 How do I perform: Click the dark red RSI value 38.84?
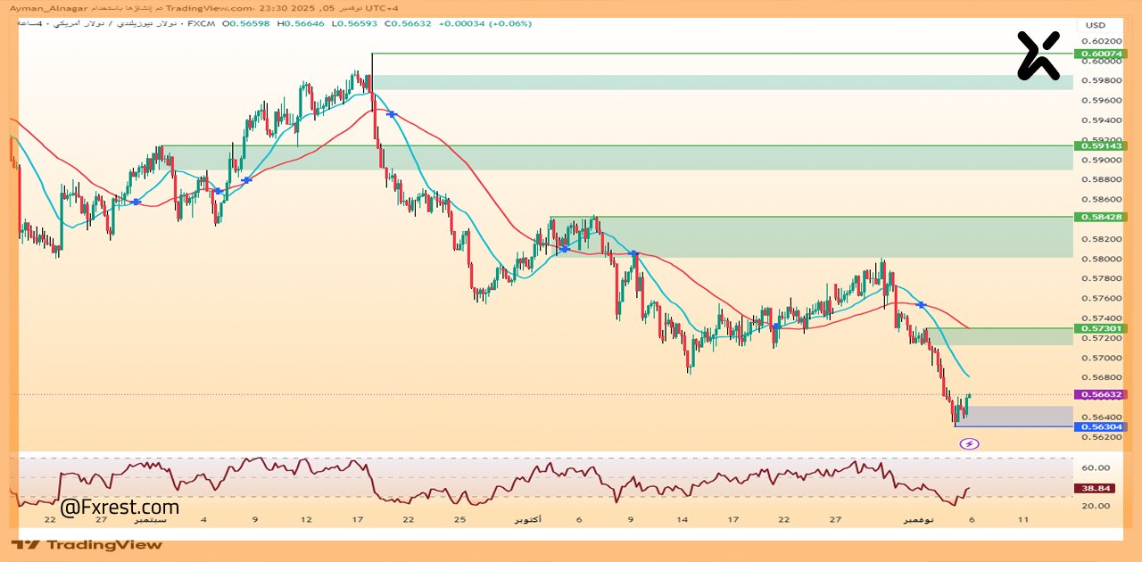click(1096, 488)
